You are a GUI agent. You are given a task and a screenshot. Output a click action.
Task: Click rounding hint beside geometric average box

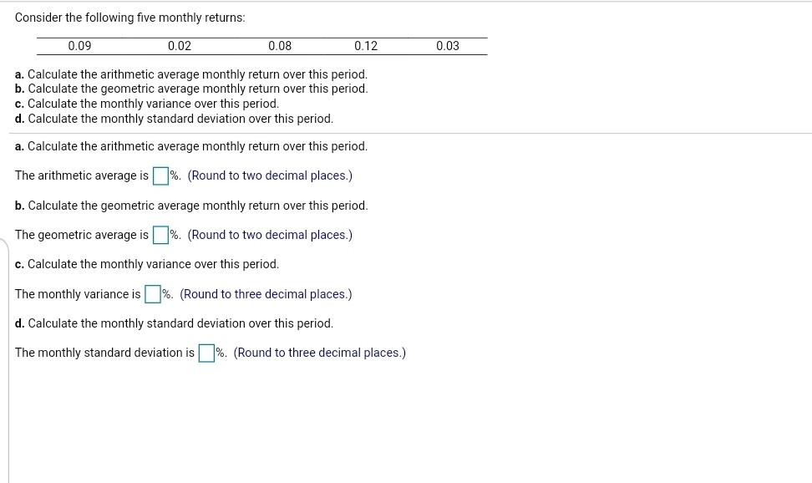point(270,235)
